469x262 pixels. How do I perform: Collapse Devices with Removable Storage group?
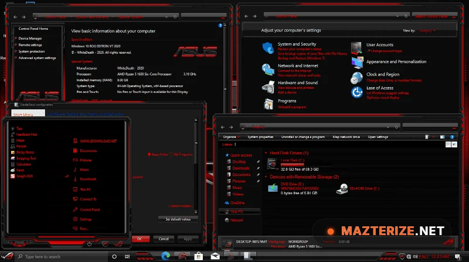[x=266, y=177]
